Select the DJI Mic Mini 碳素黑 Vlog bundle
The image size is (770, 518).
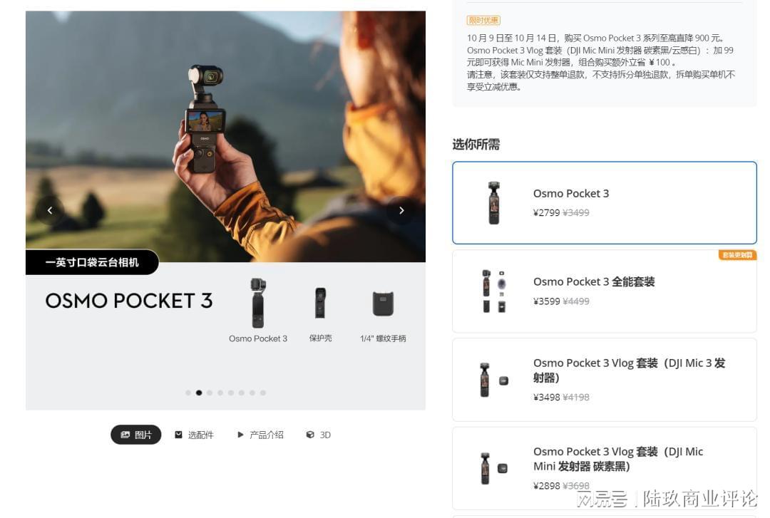[x=605, y=468]
